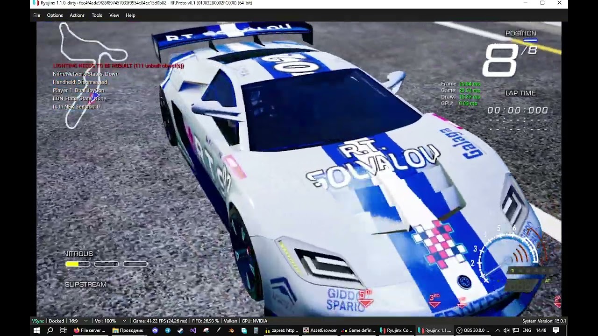
Task: Open Discord from the taskbar
Action: 155,330
